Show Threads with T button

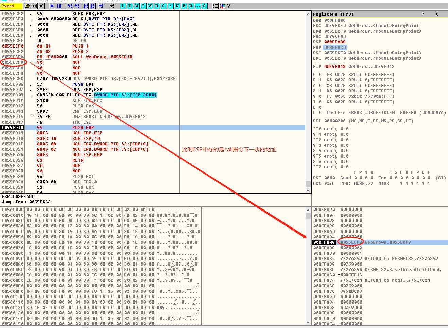[143, 6]
